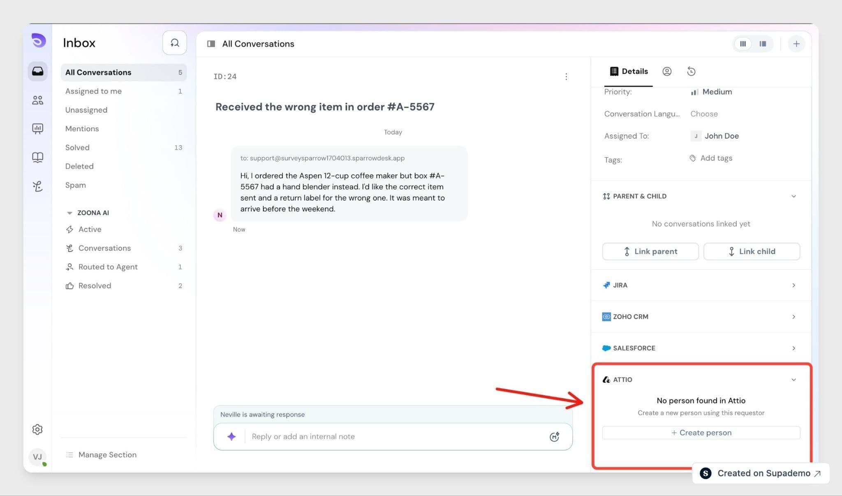
Task: Collapse the ZOONA AI section
Action: point(69,213)
